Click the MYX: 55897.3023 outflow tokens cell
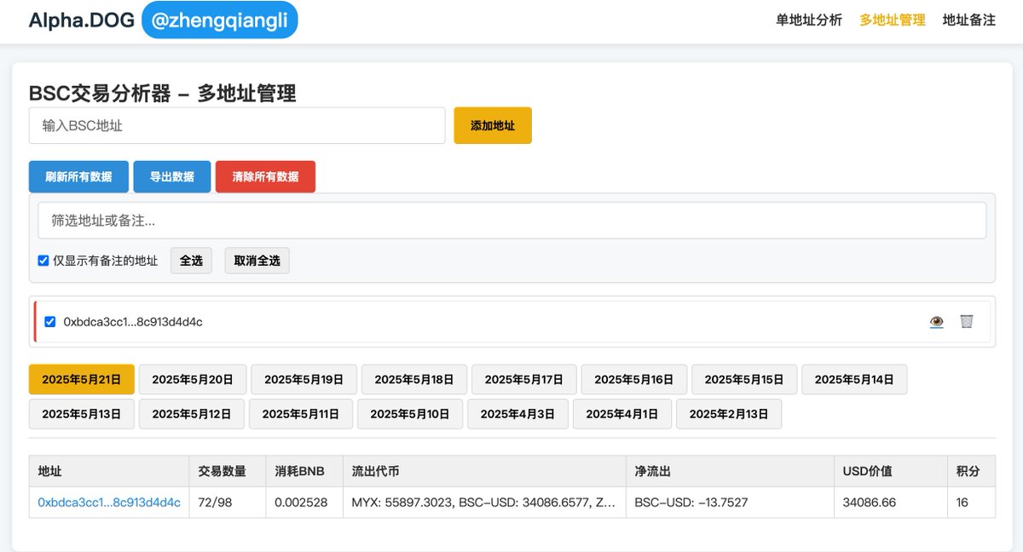The height and width of the screenshot is (552, 1023). (484, 503)
